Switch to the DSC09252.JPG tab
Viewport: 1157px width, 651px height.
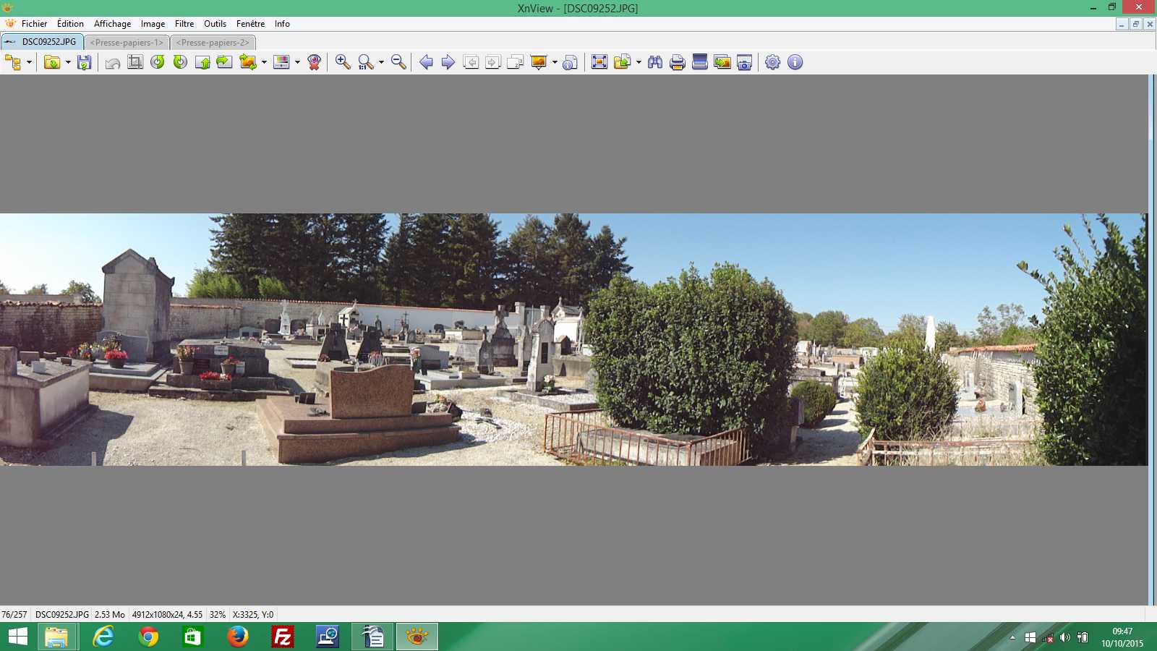[x=42, y=42]
